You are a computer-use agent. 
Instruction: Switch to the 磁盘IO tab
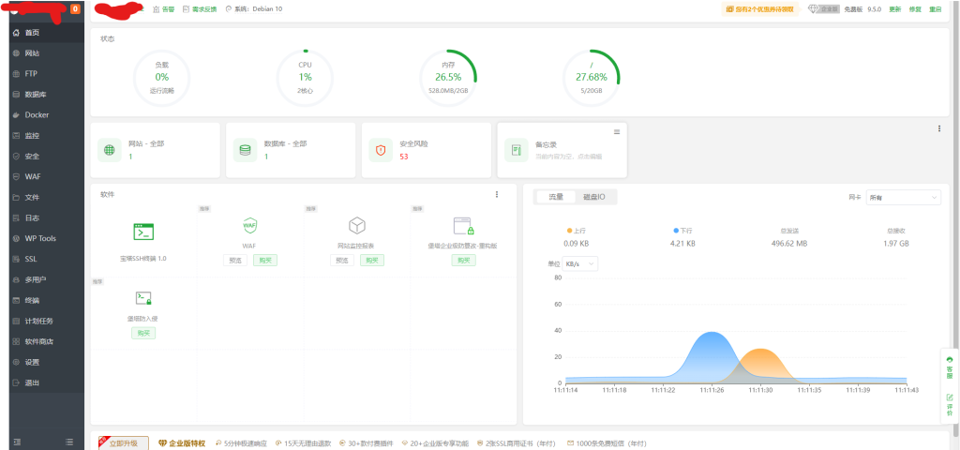(x=594, y=197)
